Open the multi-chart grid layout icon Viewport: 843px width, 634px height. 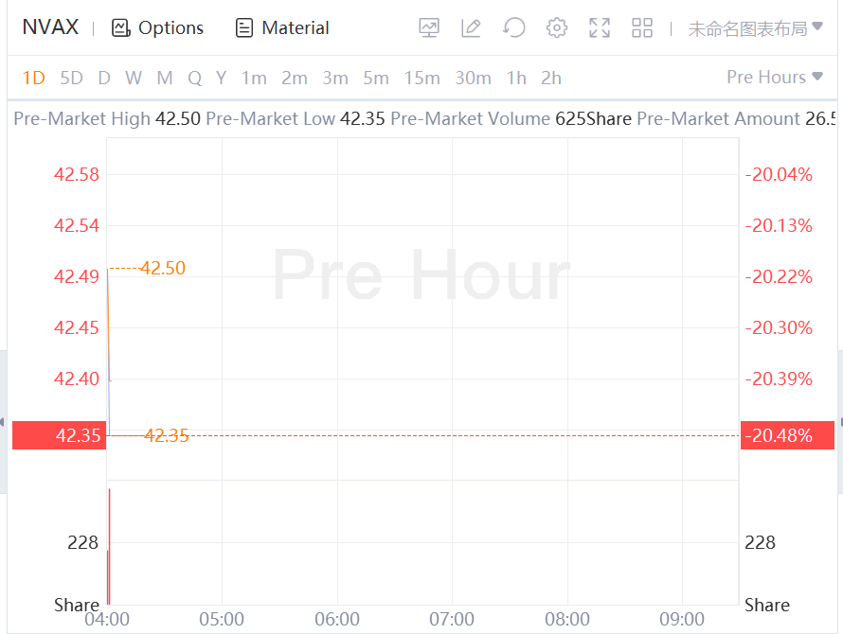[642, 28]
